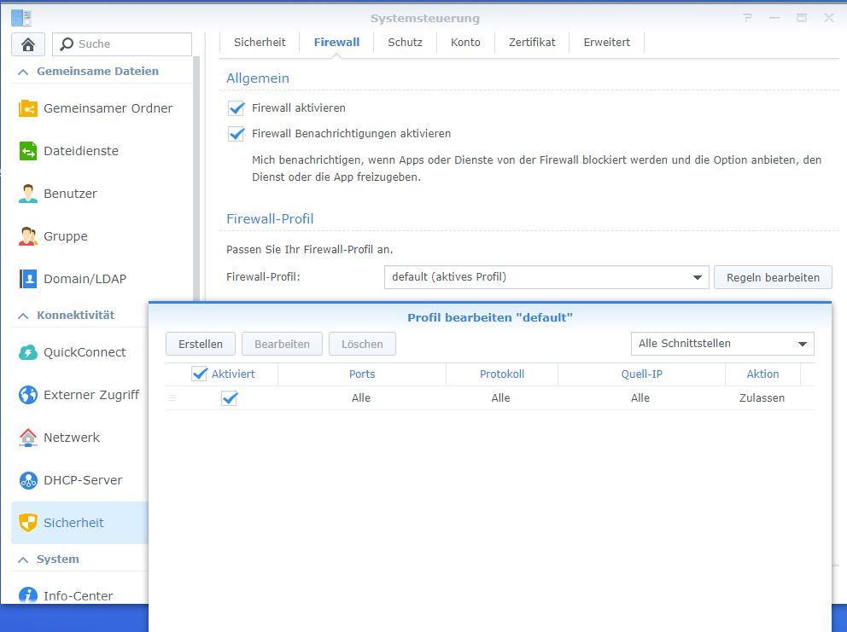Open Dateidienste via its green arrows icon
Image resolution: width=847 pixels, height=632 pixels.
[28, 151]
